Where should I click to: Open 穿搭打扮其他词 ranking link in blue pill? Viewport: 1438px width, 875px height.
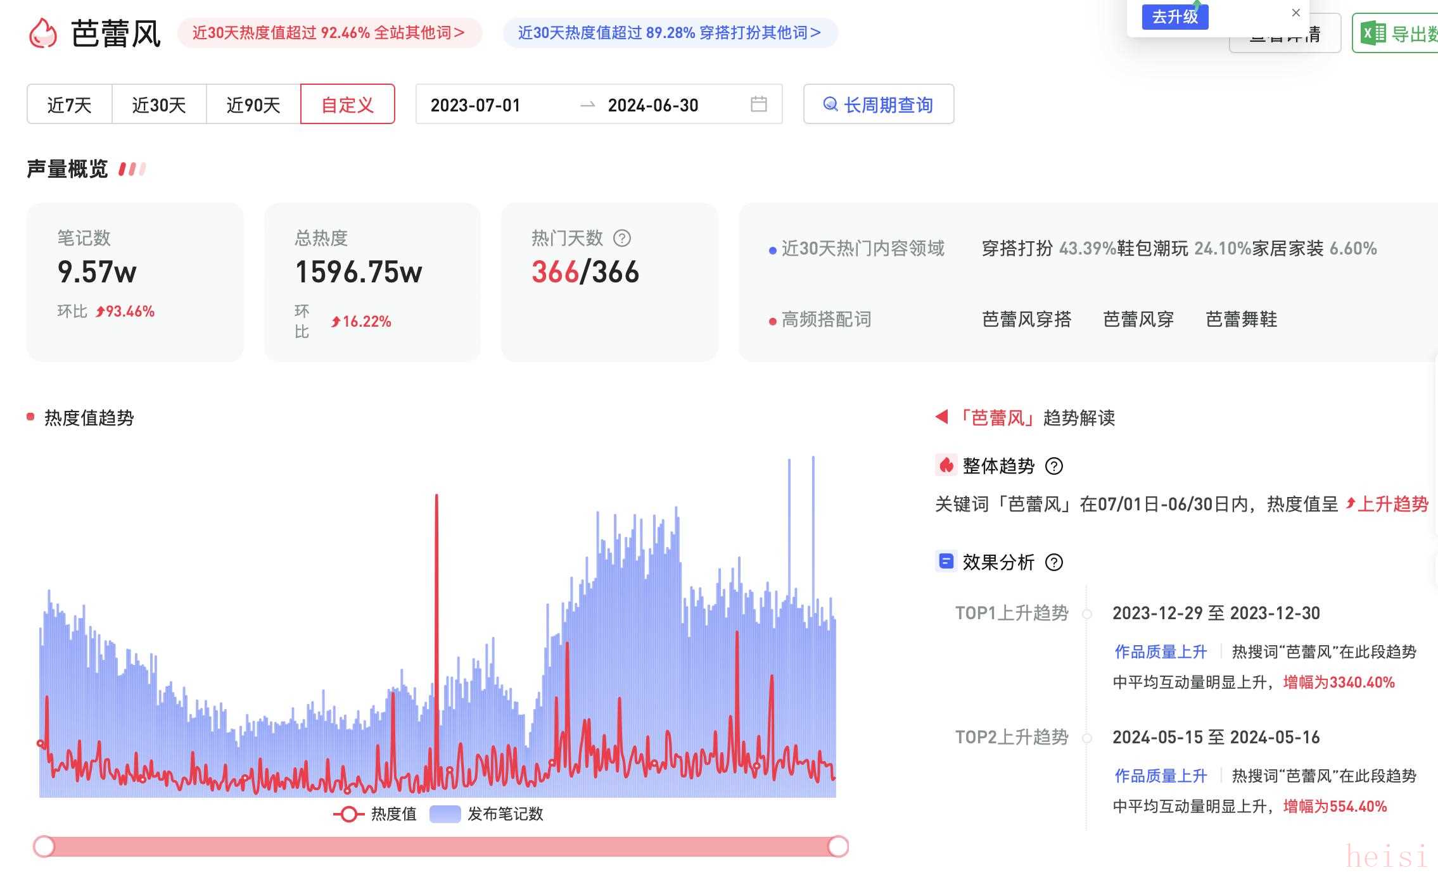pyautogui.click(x=670, y=33)
